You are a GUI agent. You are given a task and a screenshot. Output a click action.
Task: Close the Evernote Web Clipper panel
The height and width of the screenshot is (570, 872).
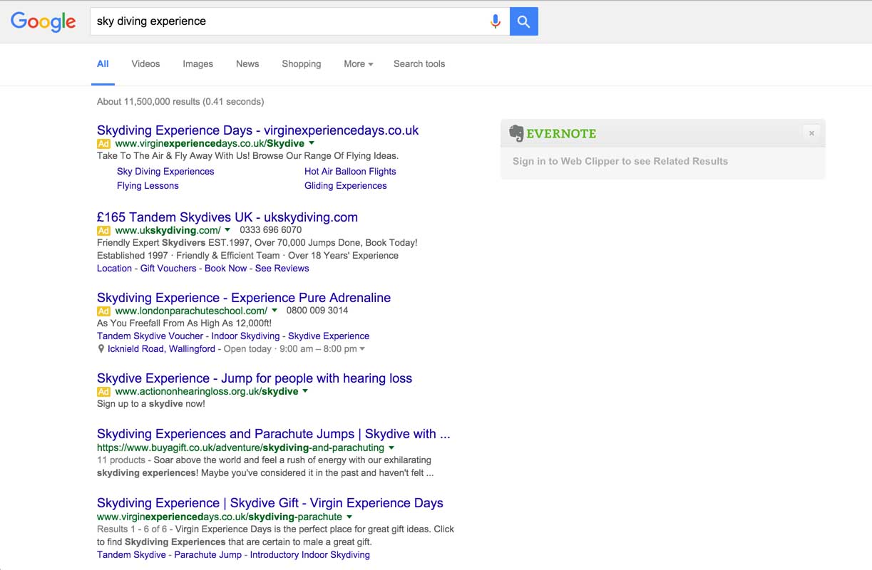point(811,133)
